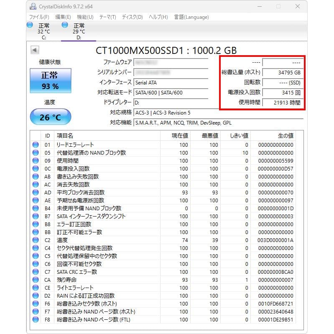This screenshot has height=334, width=334.
Task: Click the 使用時間 value 21913 時間
Action: pyautogui.click(x=283, y=103)
